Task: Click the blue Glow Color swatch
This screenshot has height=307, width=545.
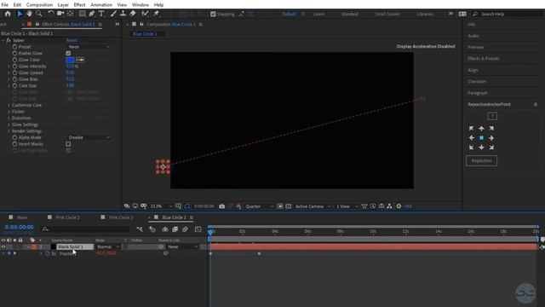Action: pos(70,60)
